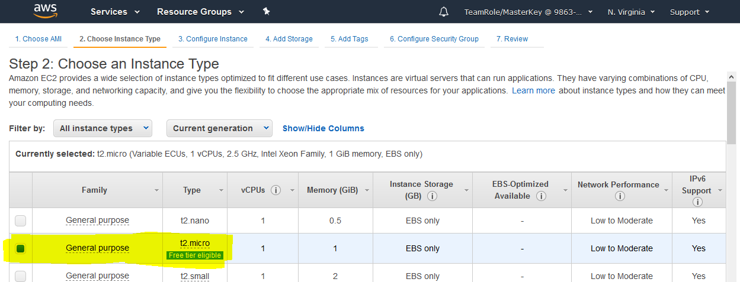The width and height of the screenshot is (740, 282).
Task: Click the Show/Hide Columns link
Action: pyautogui.click(x=323, y=128)
